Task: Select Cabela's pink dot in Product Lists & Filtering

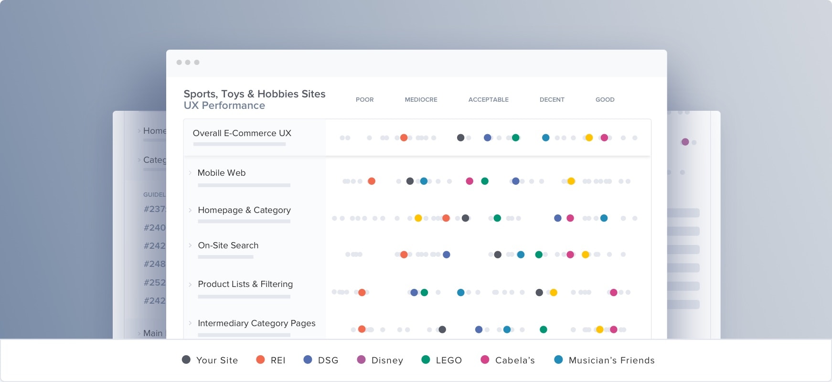Action: [614, 292]
